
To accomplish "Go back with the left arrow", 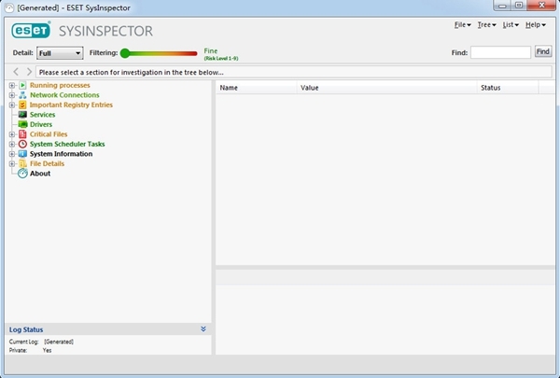I will click(16, 72).
